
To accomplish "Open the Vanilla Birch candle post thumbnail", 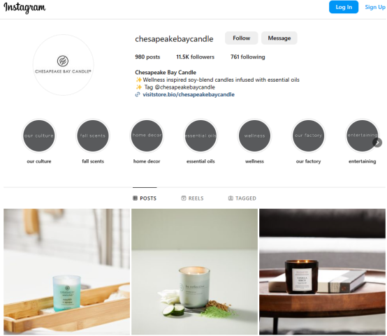I will pos(322,272).
